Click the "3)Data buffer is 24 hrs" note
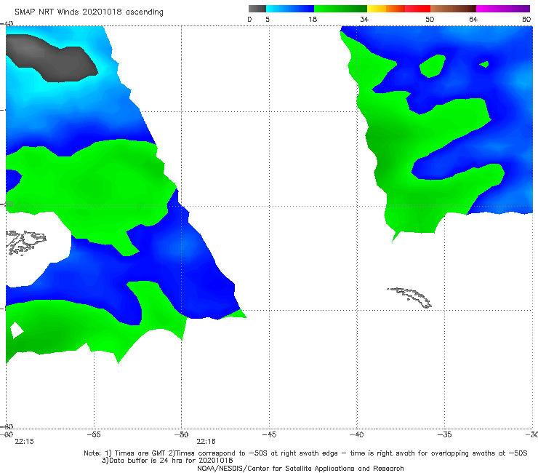Viewport: 538px width, 473px height. coord(167,461)
